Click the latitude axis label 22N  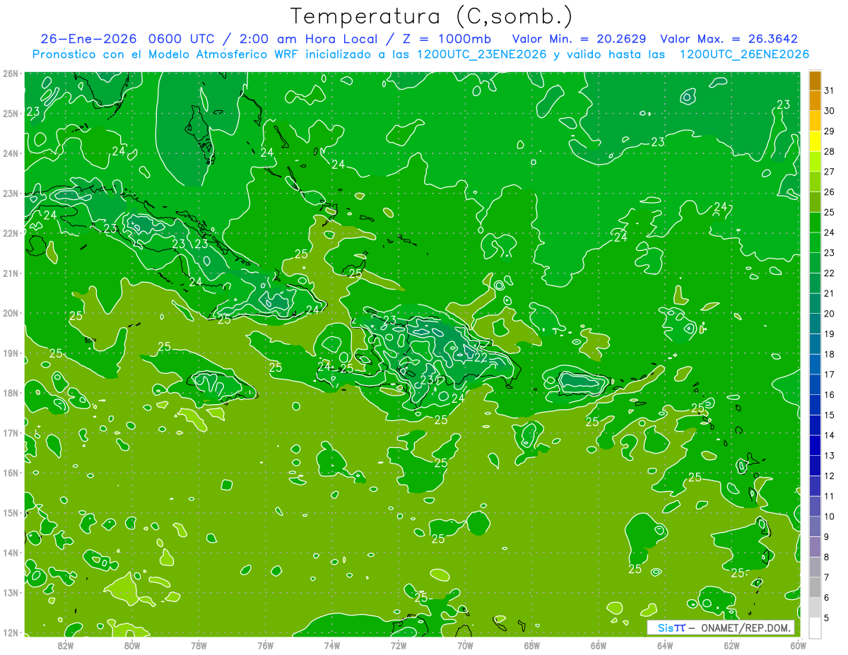coord(11,233)
